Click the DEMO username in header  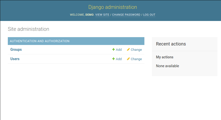[89, 15]
